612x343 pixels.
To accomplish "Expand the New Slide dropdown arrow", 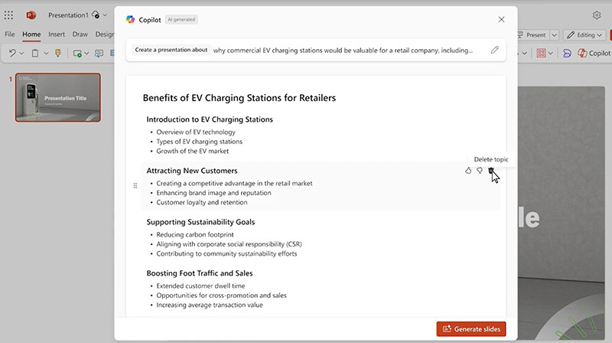I will [x=86, y=53].
